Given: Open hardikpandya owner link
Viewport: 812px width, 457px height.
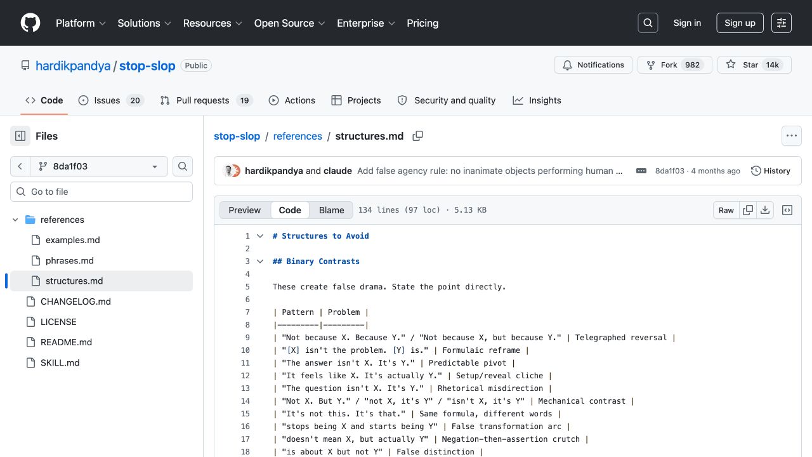Looking at the screenshot, I should coord(73,65).
